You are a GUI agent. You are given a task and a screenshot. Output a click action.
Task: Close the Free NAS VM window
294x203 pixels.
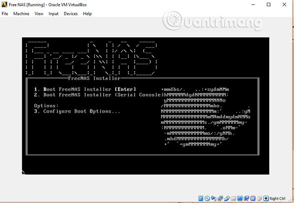point(284,5)
